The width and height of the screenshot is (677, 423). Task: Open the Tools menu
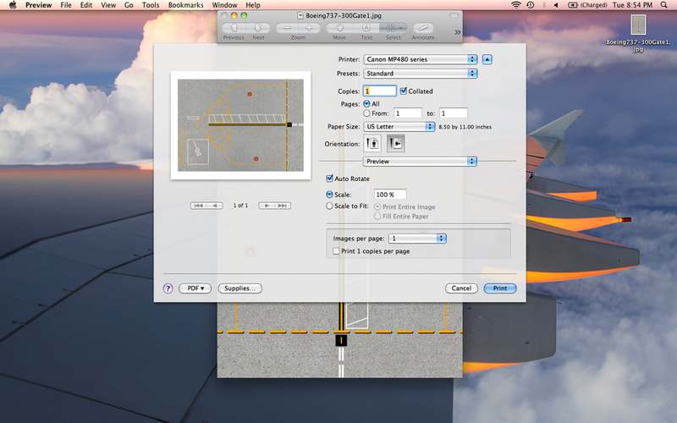151,5
